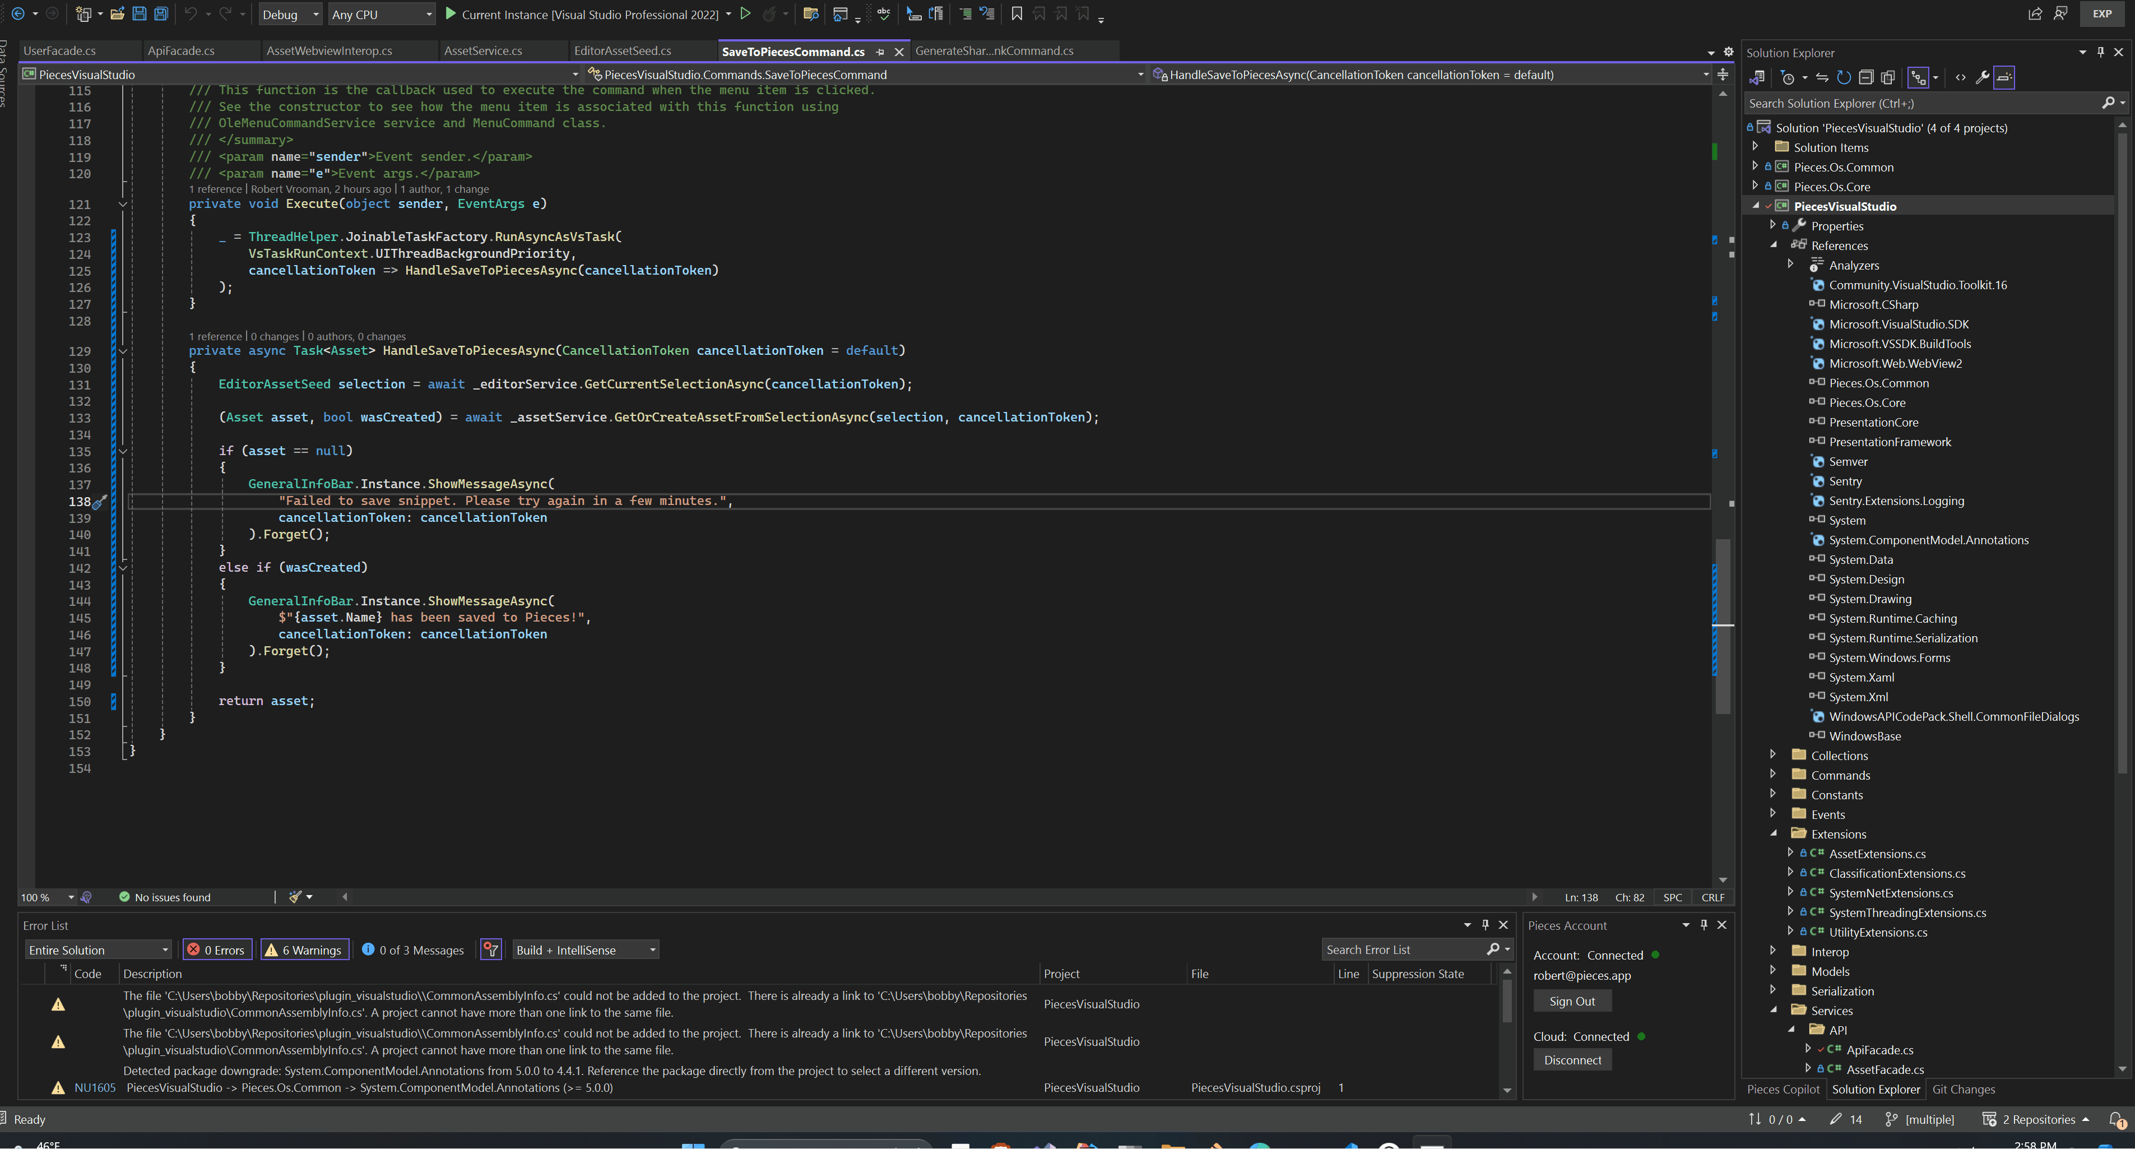Switch to the ApiFacade.cs tab
Viewport: 2135px width, 1149px height.
point(180,50)
